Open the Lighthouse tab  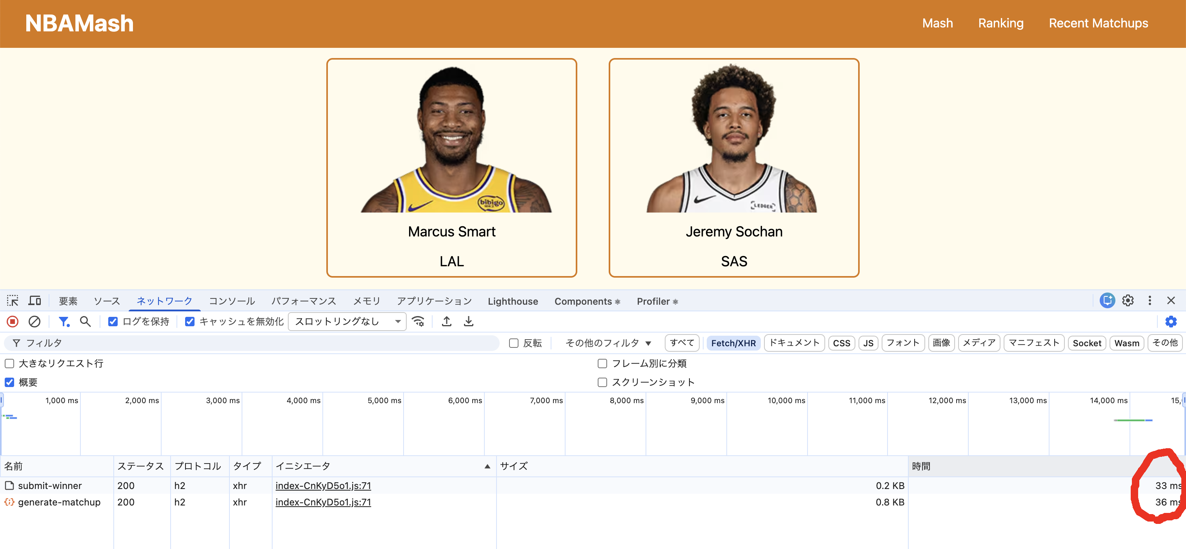(x=513, y=302)
